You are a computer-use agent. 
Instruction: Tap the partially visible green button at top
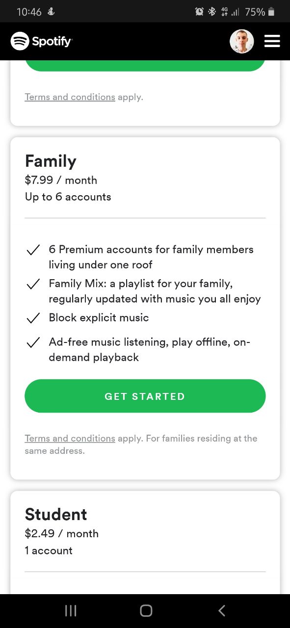(x=145, y=66)
